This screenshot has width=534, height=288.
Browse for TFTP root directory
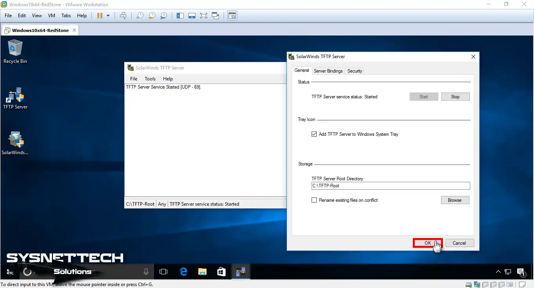click(455, 200)
